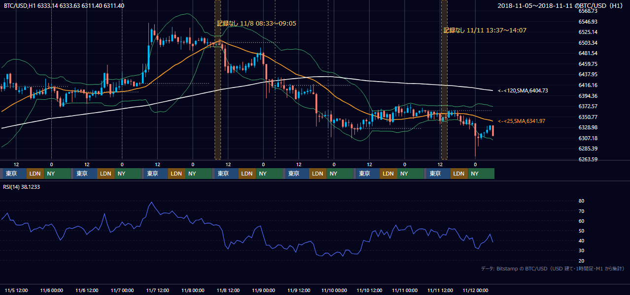This screenshot has height=295, width=630.
Task: Click price axis value 6525.14
Action: (588, 32)
